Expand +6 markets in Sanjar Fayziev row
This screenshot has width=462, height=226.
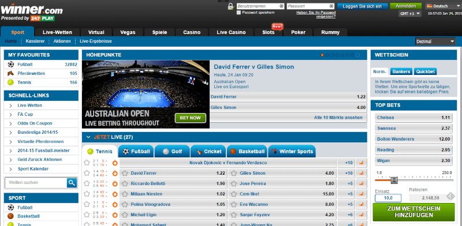tap(346, 215)
